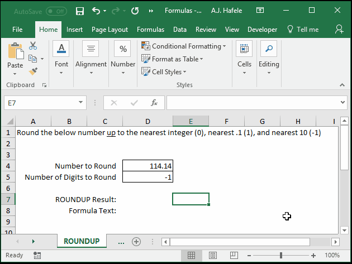This screenshot has width=352, height=264.
Task: Open the Alignment group icon
Action: point(91,49)
